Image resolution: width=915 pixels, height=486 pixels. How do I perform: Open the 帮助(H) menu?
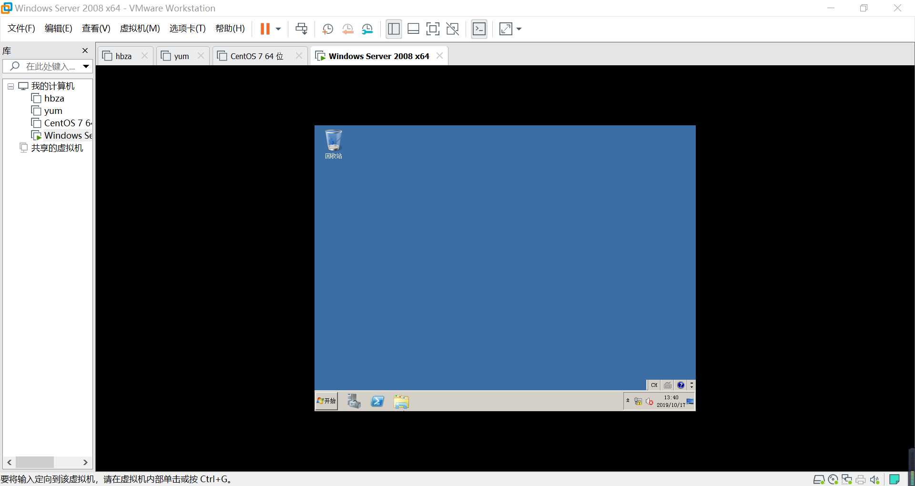point(230,29)
